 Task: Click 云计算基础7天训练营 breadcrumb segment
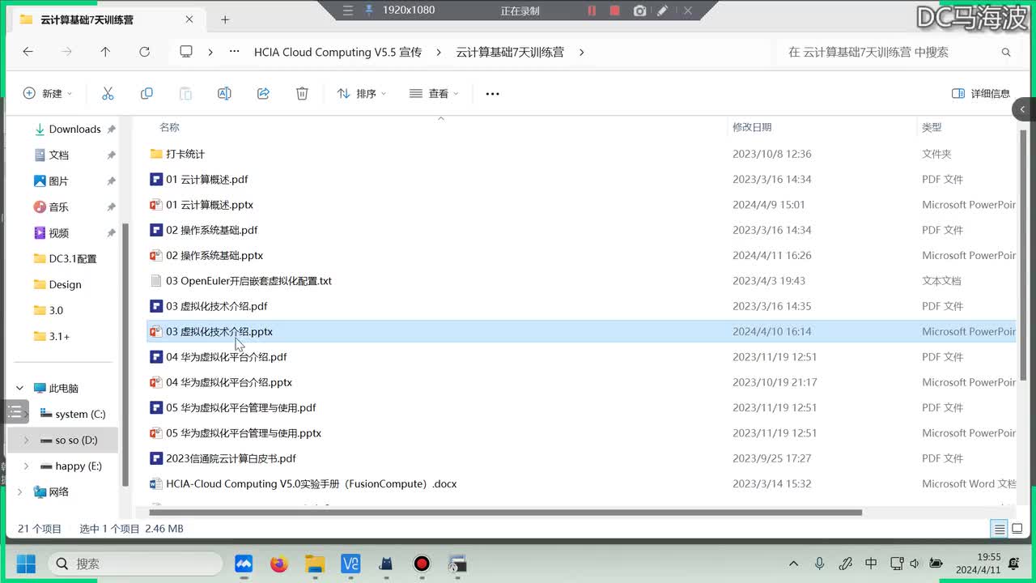click(x=510, y=52)
